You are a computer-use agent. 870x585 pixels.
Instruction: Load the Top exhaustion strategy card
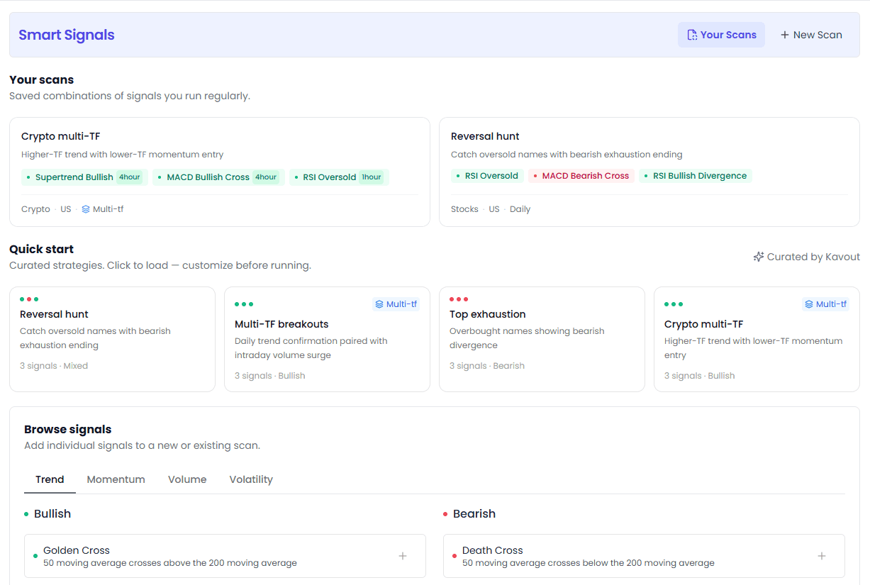tap(542, 339)
